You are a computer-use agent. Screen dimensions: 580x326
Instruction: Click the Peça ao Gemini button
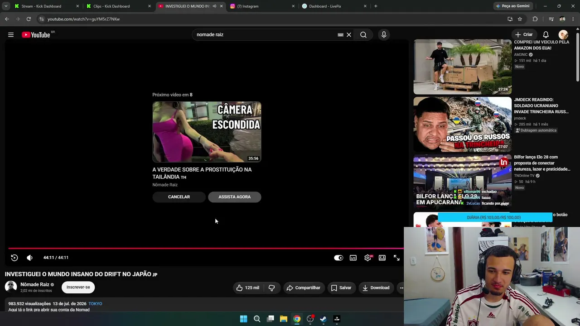click(513, 6)
